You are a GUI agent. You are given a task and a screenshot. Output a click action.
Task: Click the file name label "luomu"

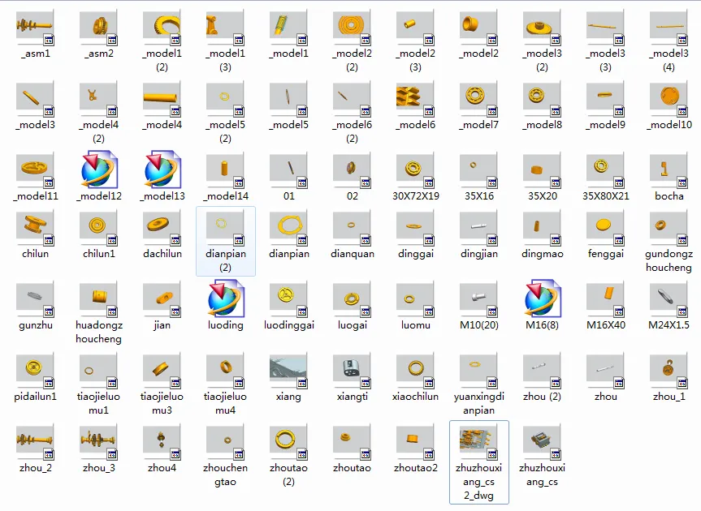pyautogui.click(x=415, y=325)
